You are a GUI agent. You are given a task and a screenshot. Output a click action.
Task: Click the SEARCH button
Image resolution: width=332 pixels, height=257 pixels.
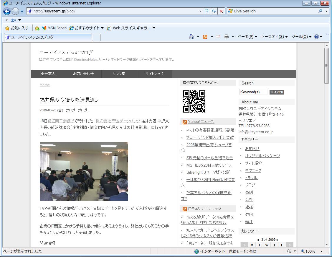[277, 92]
